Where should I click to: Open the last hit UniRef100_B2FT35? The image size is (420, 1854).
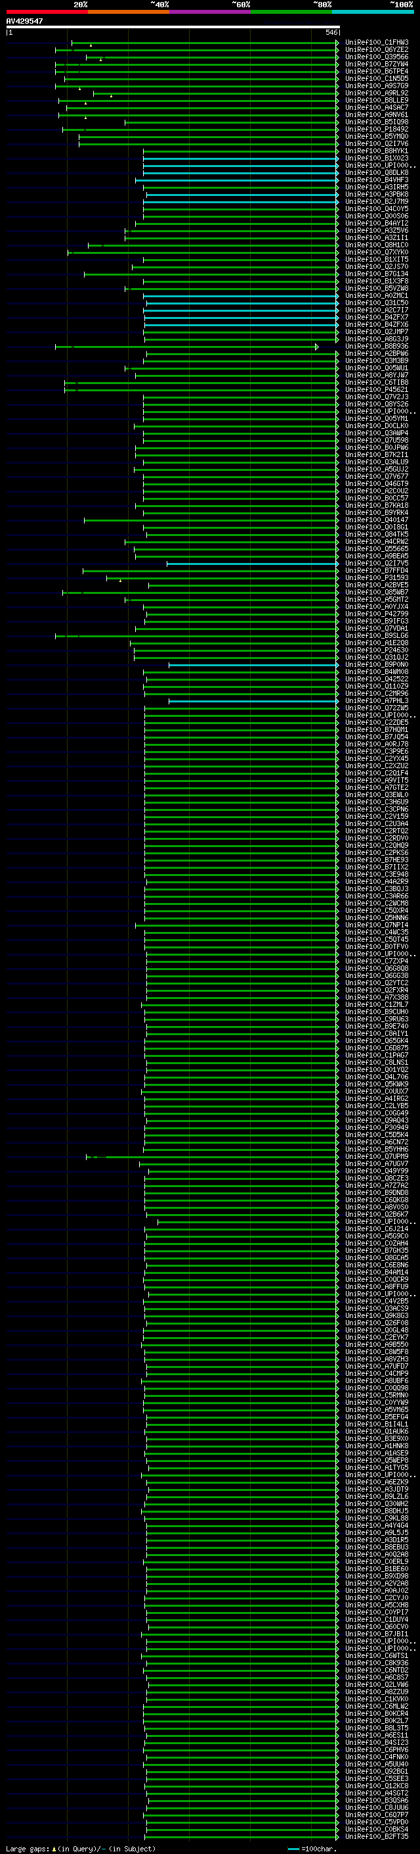pyautogui.click(x=377, y=1836)
